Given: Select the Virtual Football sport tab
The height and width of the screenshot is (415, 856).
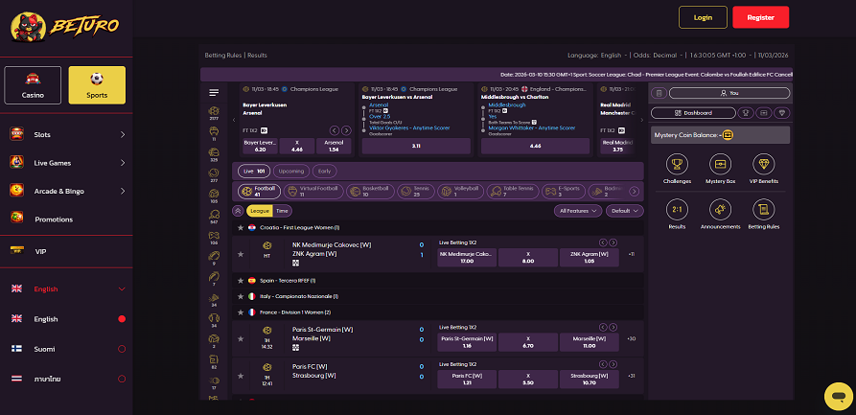Looking at the screenshot, I should click(313, 191).
